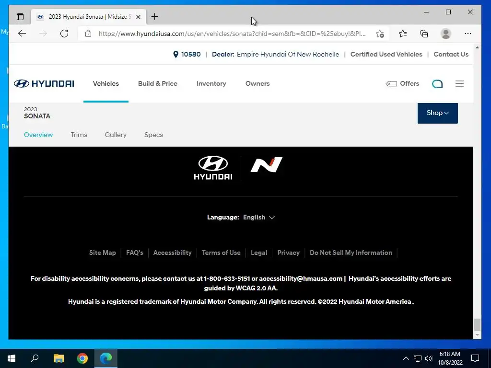Click the 10580 zip code location pin
Viewport: 491px width, 368px height.
click(187, 54)
